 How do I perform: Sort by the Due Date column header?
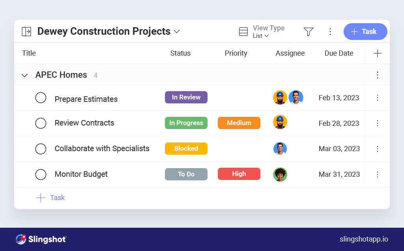pyautogui.click(x=339, y=53)
